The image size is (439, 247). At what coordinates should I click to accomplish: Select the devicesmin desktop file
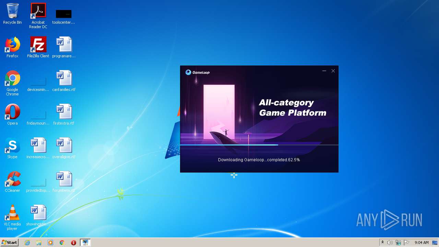coord(38,85)
